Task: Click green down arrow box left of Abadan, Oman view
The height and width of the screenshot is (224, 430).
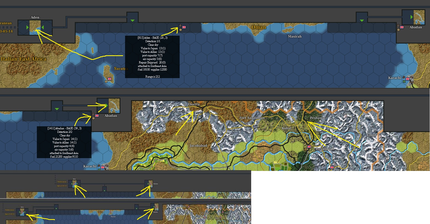Action: (362, 18)
